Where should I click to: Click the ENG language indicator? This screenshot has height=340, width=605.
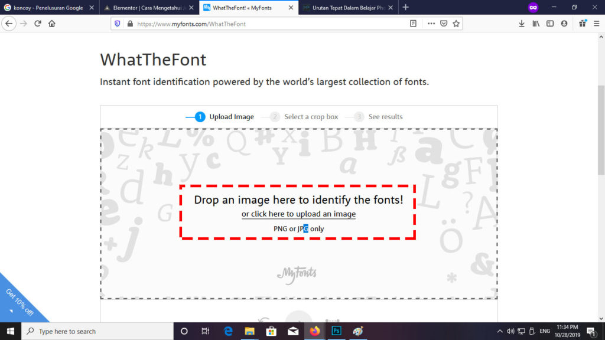(x=545, y=331)
